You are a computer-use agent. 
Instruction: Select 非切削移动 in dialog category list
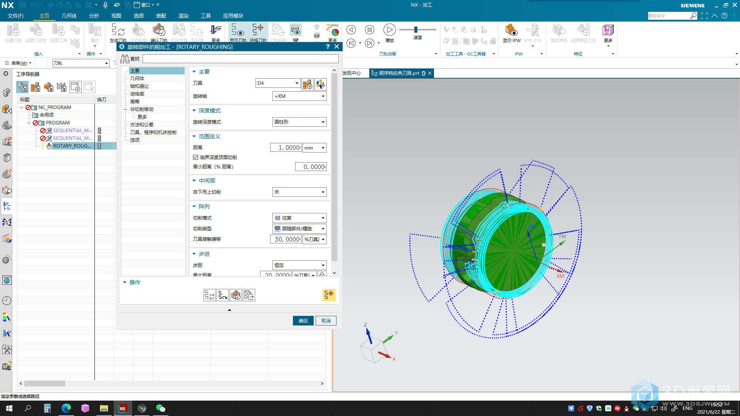[142, 109]
